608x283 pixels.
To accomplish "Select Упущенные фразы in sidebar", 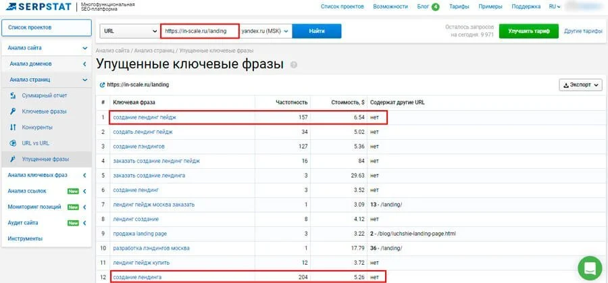I will pos(47,159).
